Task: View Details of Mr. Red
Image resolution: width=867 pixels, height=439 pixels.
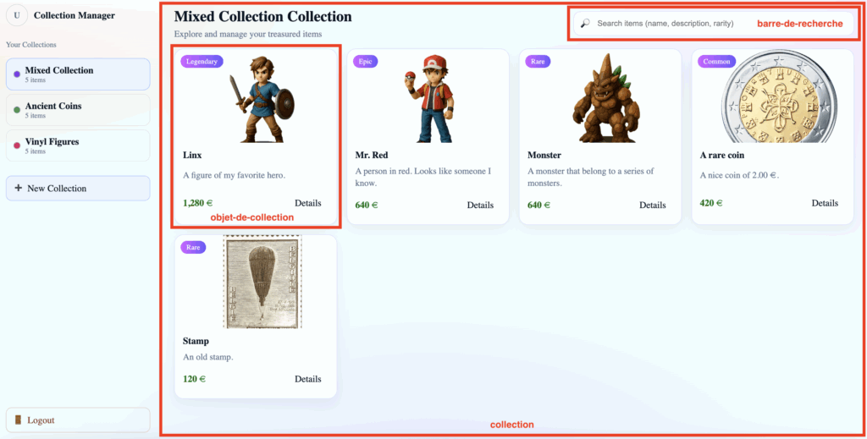Action: click(480, 205)
